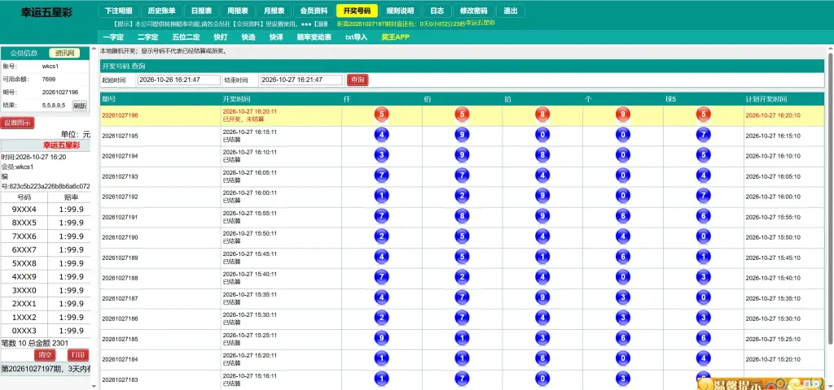
Task: Select period number 20261027196 in table
Action: pos(121,115)
